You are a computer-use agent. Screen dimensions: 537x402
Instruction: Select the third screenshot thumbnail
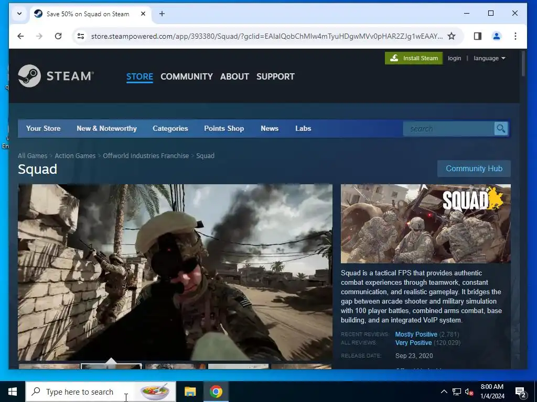(x=175, y=366)
